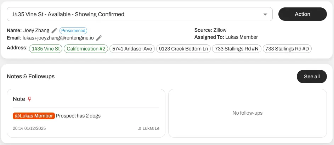The height and width of the screenshot is (145, 334).
Task: Select the 5741 Andasol Ave address chip
Action: (132, 49)
